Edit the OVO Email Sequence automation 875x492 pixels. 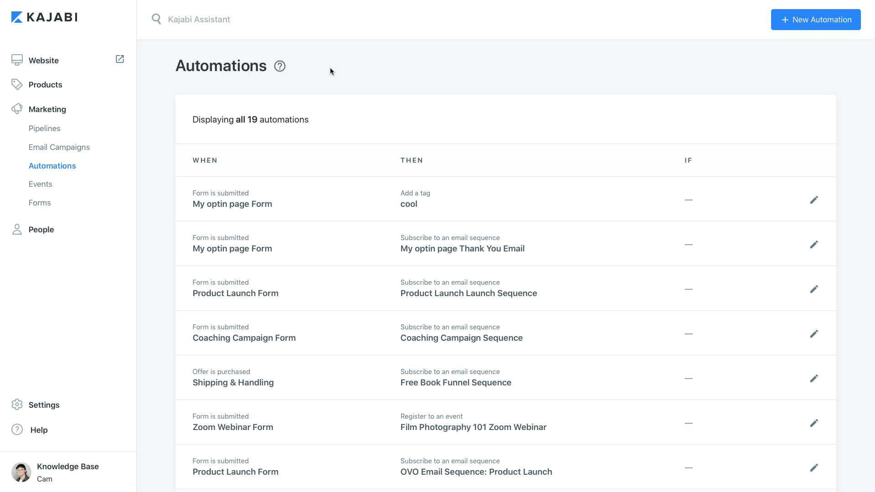coord(814,468)
